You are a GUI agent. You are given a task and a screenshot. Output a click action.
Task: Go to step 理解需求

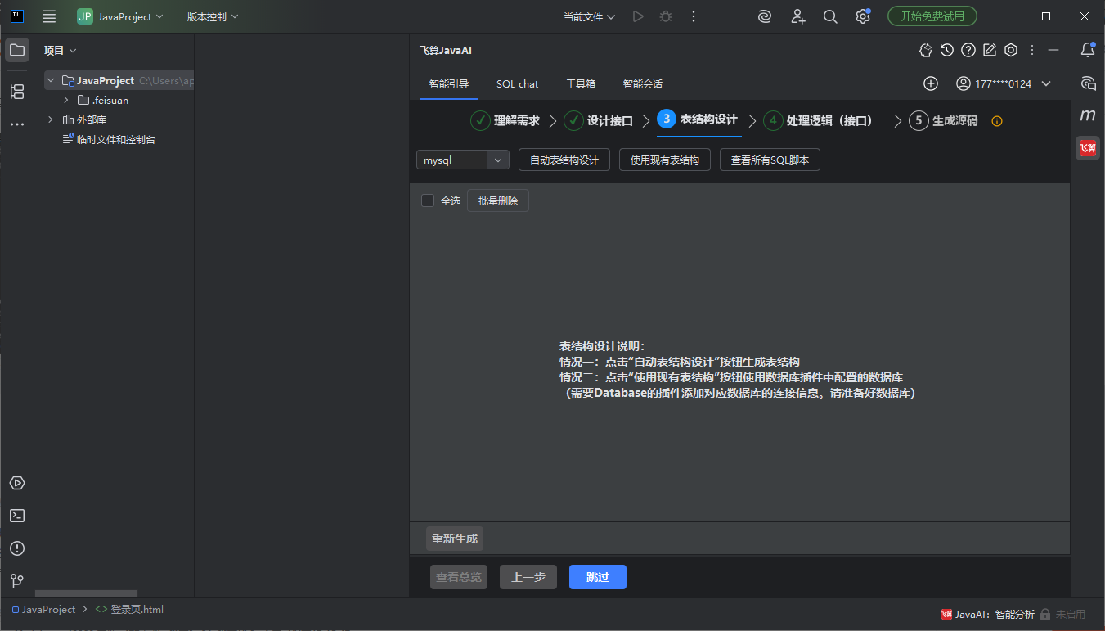[505, 120]
